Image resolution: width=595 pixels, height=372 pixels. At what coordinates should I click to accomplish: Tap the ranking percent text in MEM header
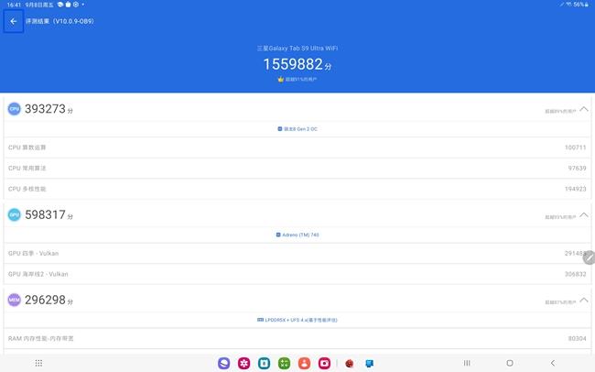(560, 302)
